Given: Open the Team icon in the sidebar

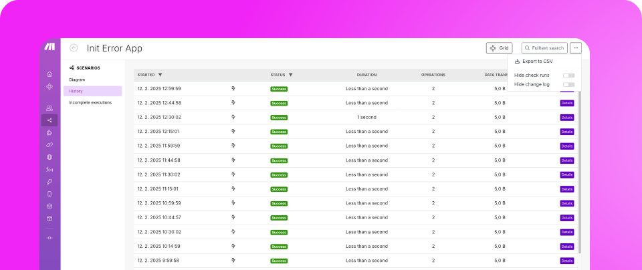Looking at the screenshot, I should click(x=49, y=108).
